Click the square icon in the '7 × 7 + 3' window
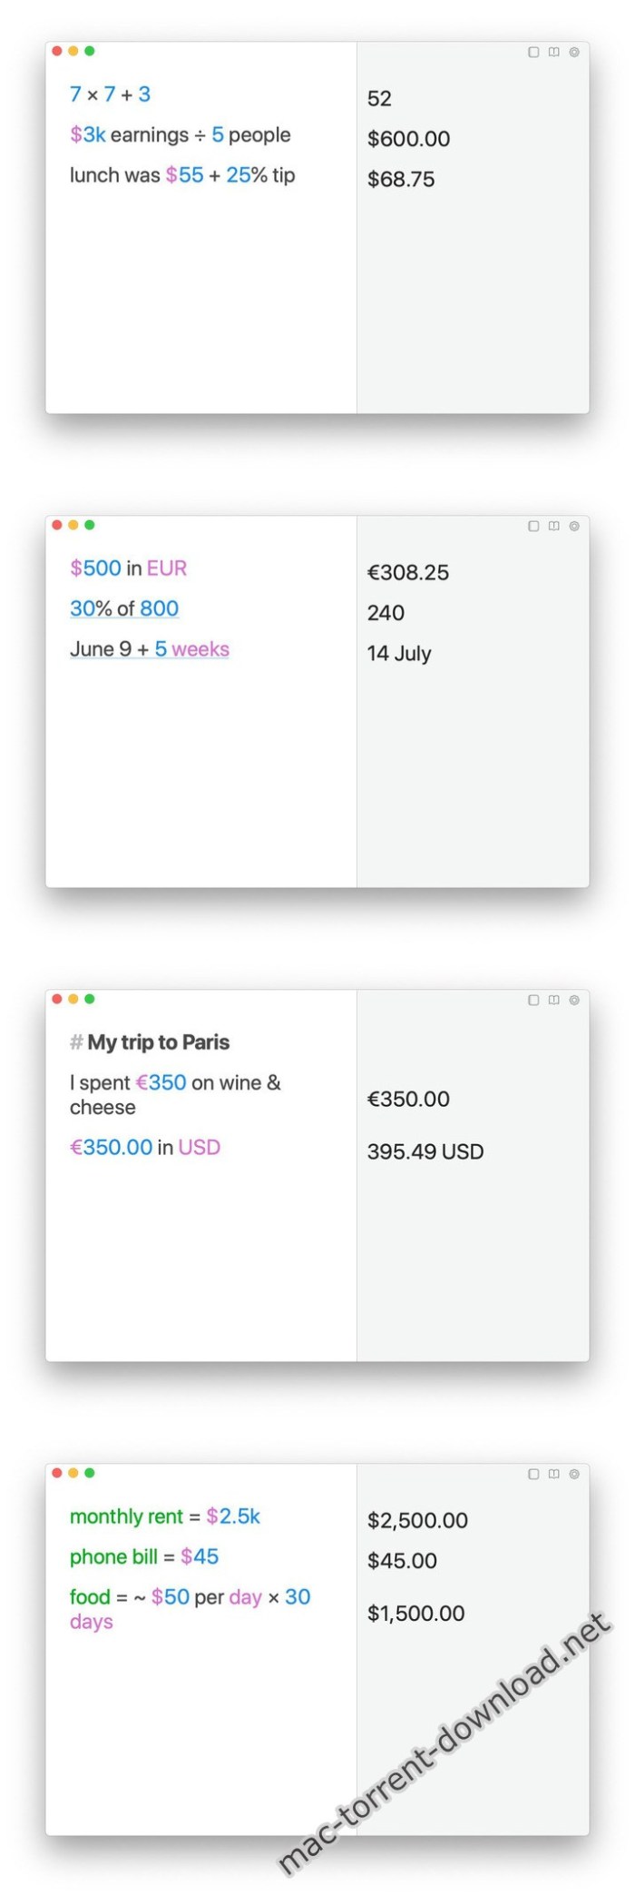This screenshot has height=1896, width=635. [x=533, y=53]
